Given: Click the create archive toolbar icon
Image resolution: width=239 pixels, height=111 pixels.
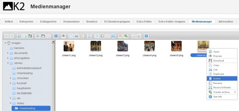Looking at the screenshot, I should click(126, 36).
